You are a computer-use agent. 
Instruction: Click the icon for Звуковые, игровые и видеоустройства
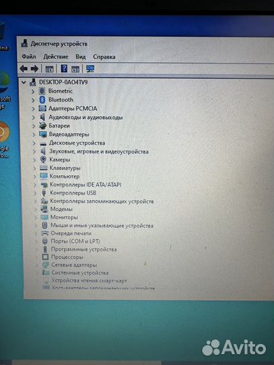pos(43,151)
